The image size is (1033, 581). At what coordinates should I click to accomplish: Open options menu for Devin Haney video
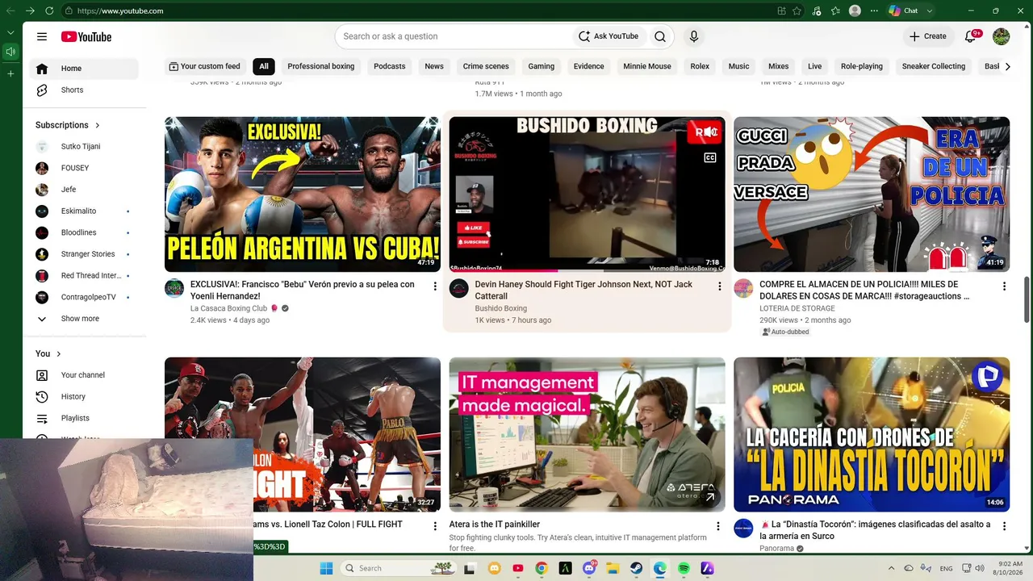[720, 286]
